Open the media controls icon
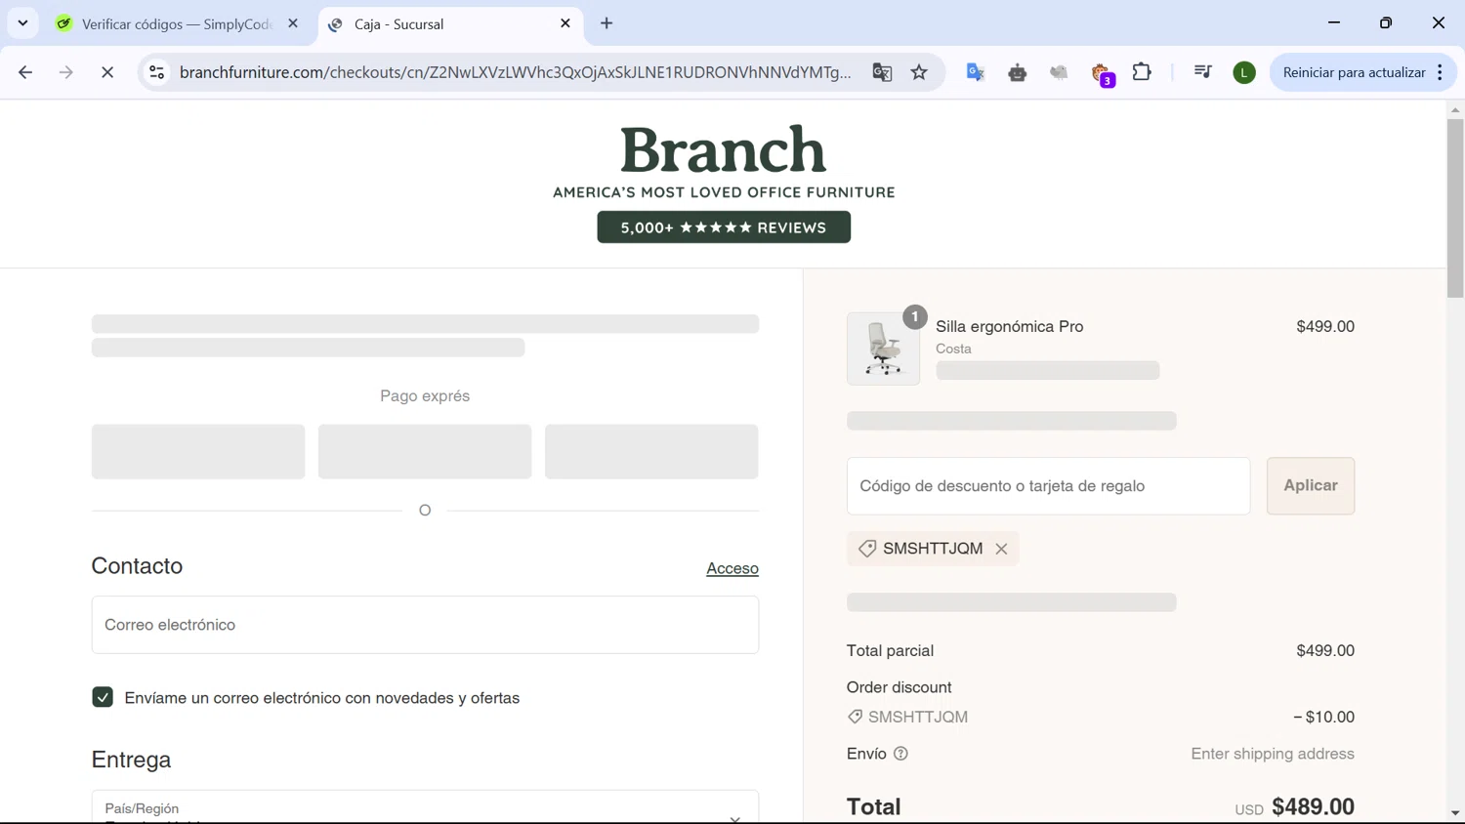1465x824 pixels. pyautogui.click(x=1202, y=72)
